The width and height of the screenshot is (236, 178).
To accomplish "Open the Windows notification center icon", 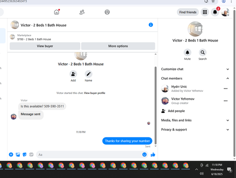I will 229,170.
